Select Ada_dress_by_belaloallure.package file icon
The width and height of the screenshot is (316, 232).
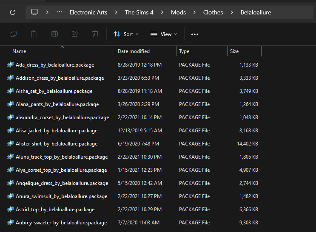(11, 65)
